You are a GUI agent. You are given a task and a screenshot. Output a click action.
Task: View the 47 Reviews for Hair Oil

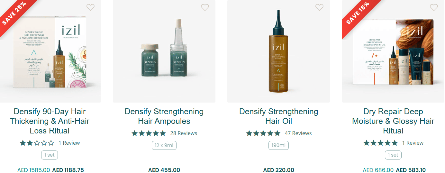coord(298,133)
